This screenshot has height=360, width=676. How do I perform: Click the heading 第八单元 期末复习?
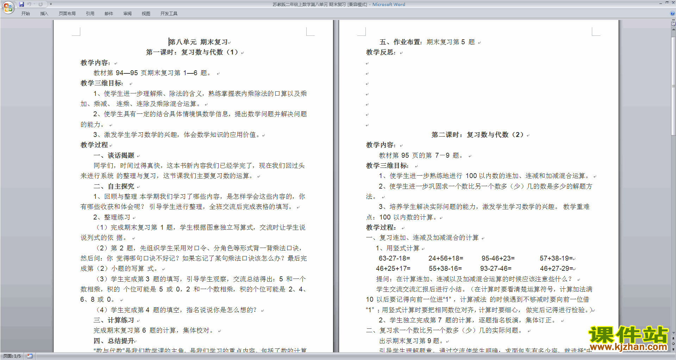[198, 42]
